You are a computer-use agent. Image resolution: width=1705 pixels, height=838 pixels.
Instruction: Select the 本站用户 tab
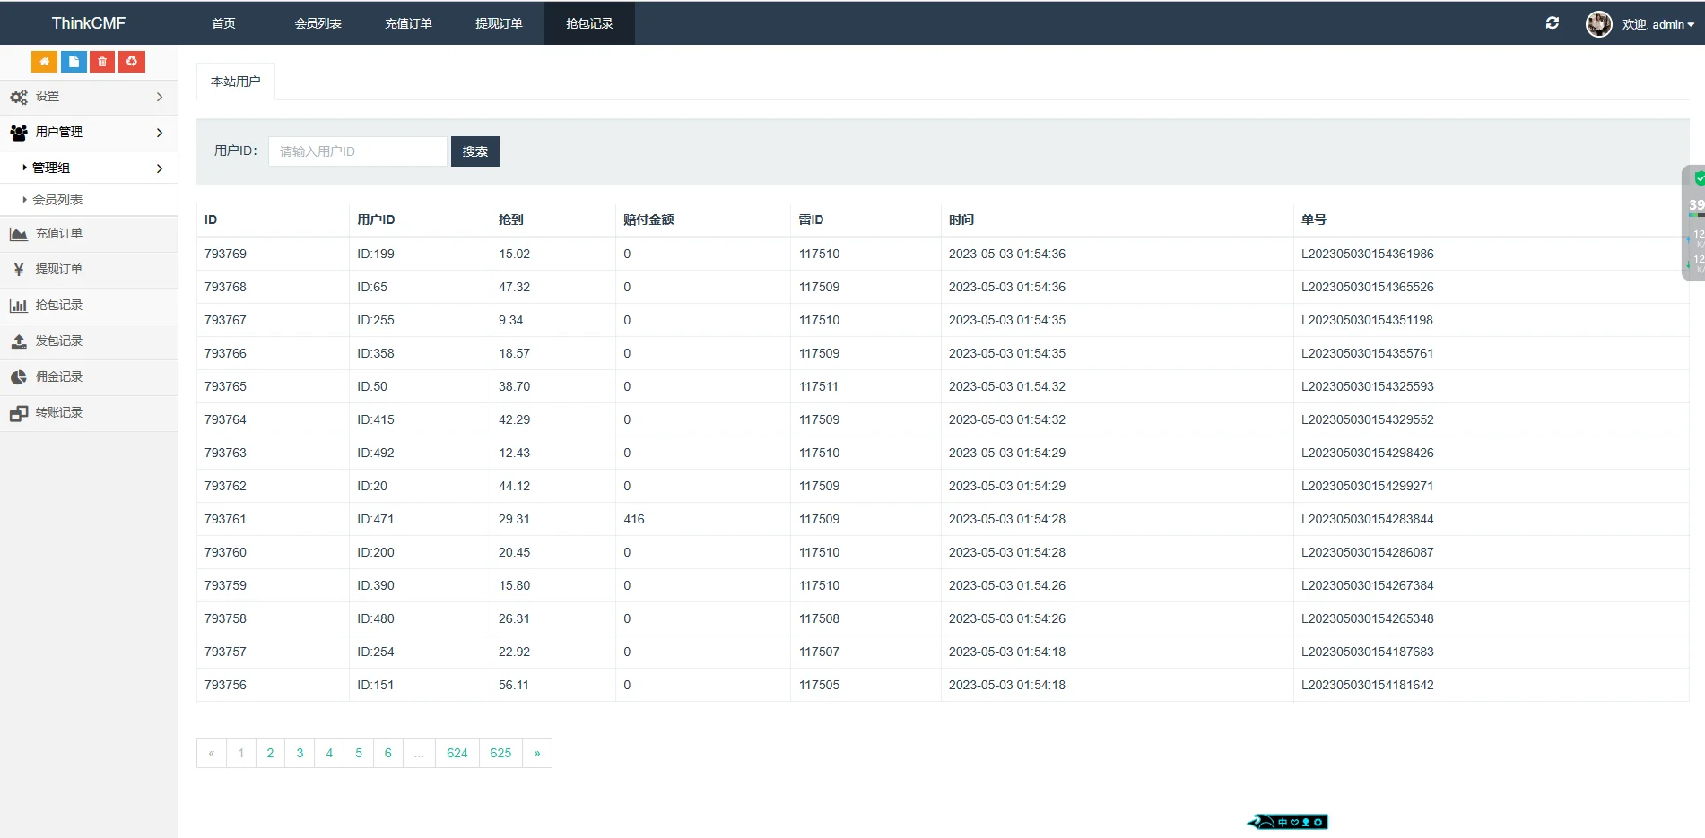tap(236, 82)
